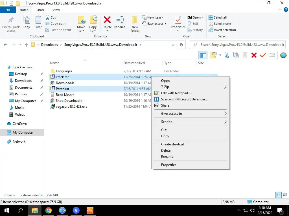289x216 pixels.
Task: Click the refresh button beside address bar
Action: click(x=181, y=45)
